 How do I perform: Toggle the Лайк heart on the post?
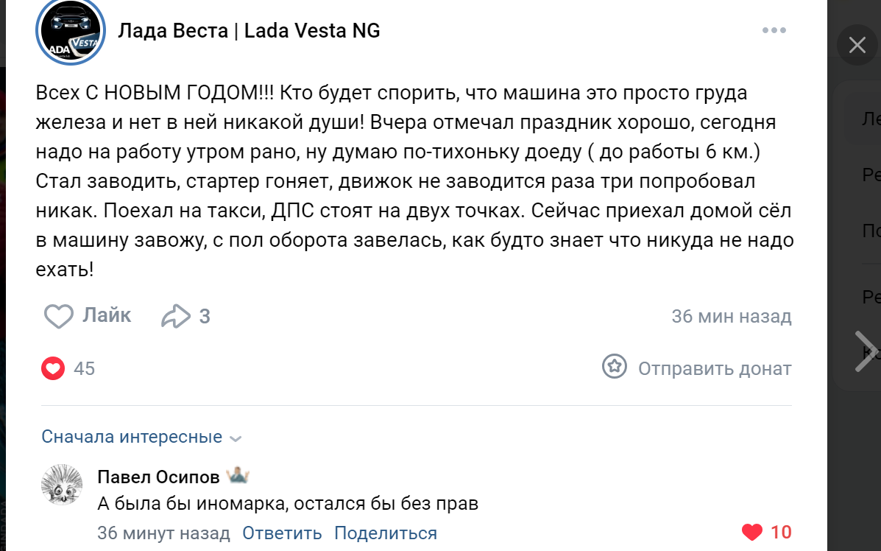pos(59,317)
